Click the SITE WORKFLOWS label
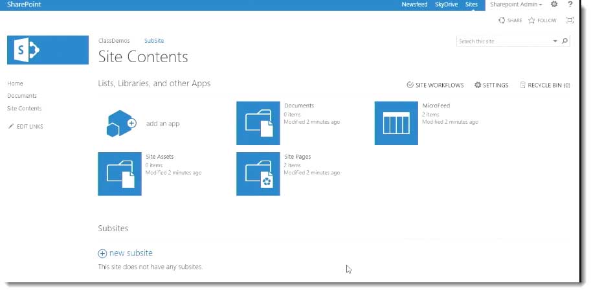The image size is (591, 292). tap(440, 85)
